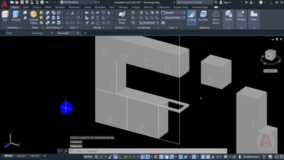Click the Workspace Switching gear in status bar

coord(225,157)
